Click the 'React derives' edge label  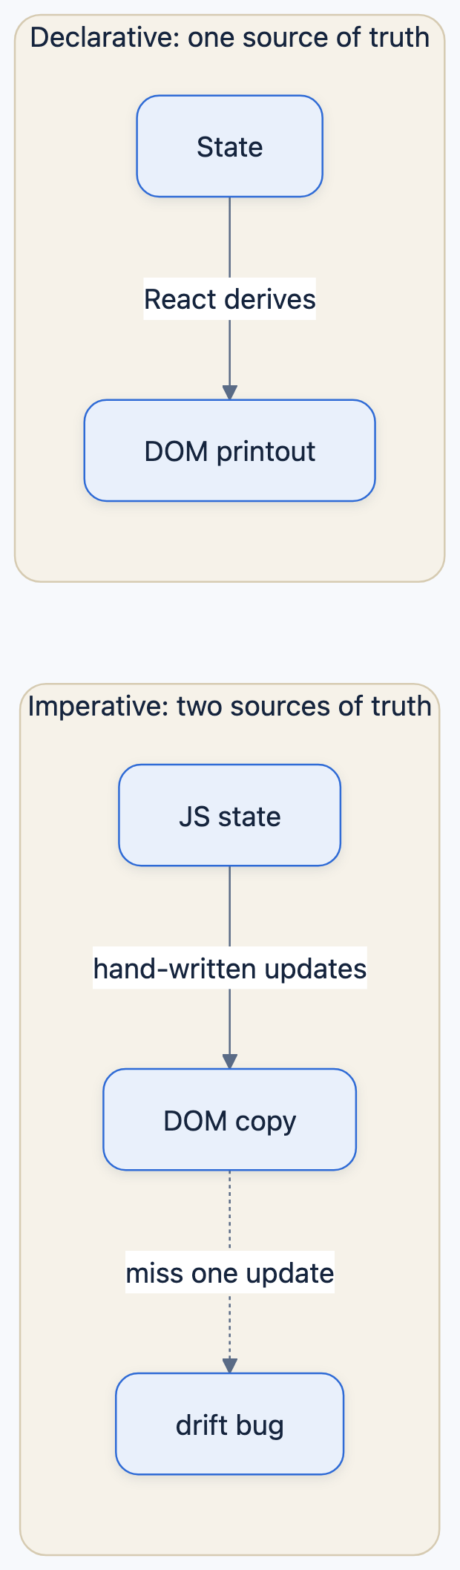point(229,299)
